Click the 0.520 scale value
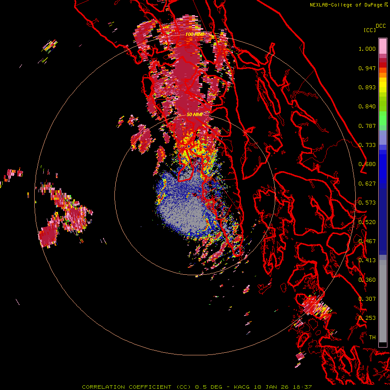Screen dimensions: 390x390 [x=367, y=222]
